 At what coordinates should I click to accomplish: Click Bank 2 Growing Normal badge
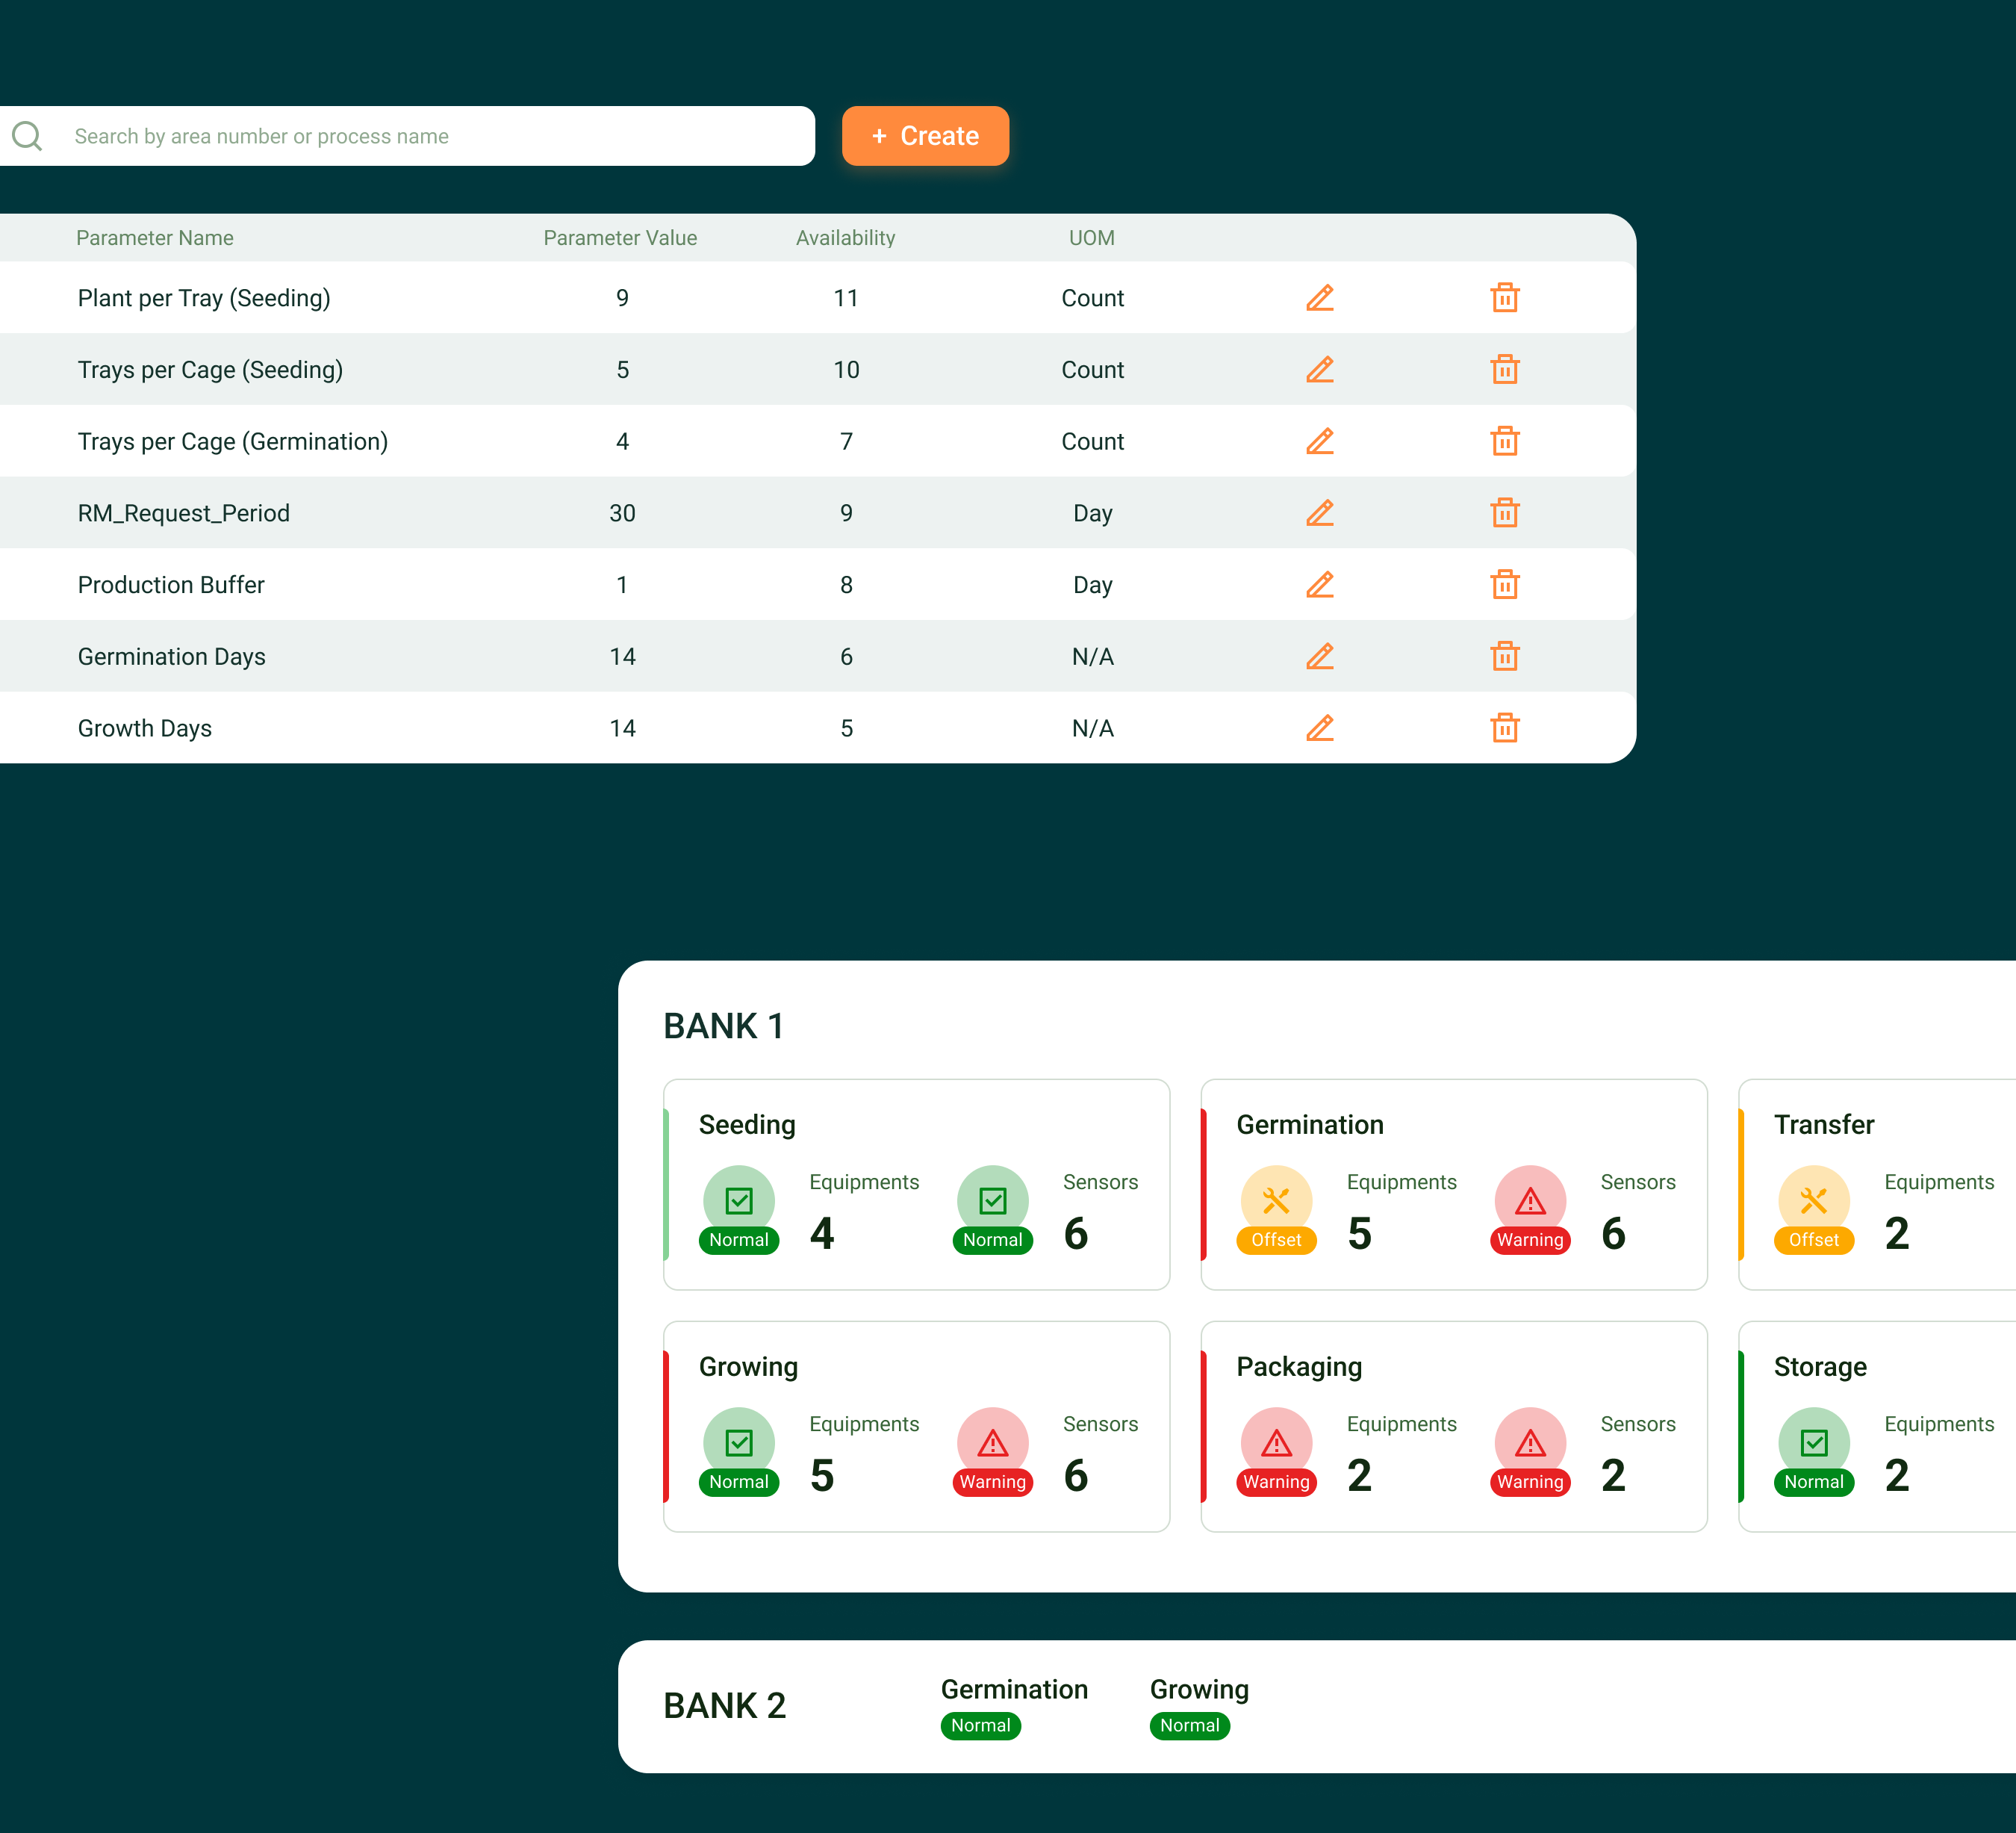click(x=1190, y=1726)
